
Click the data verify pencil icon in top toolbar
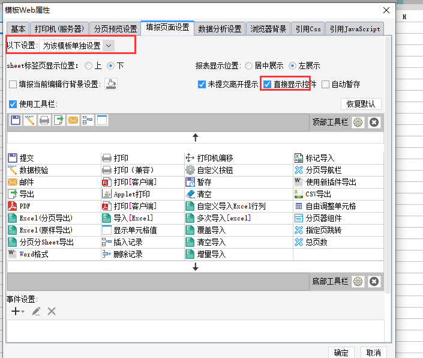tap(30, 120)
